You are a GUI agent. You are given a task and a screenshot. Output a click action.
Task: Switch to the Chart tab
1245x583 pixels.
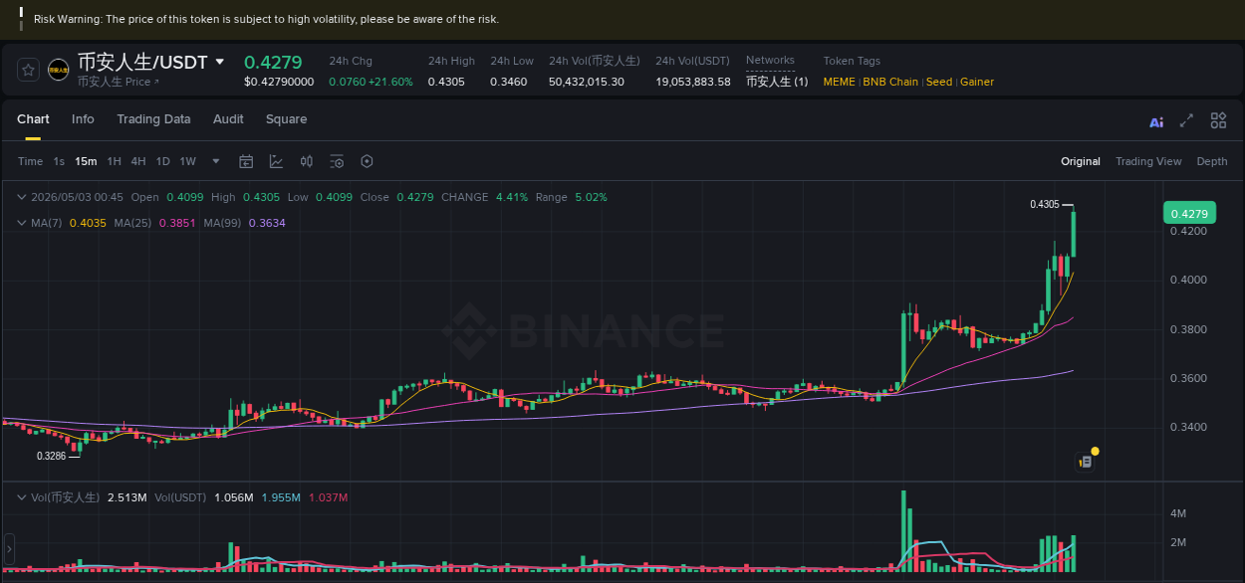point(33,119)
